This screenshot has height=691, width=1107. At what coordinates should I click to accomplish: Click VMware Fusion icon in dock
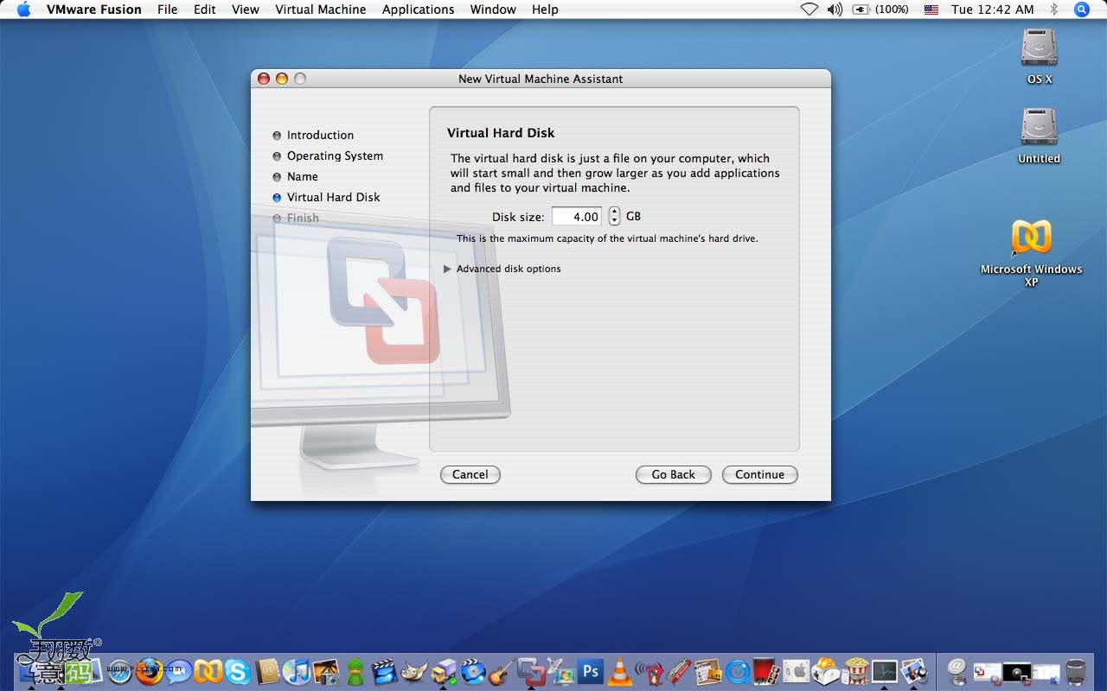[x=531, y=671]
